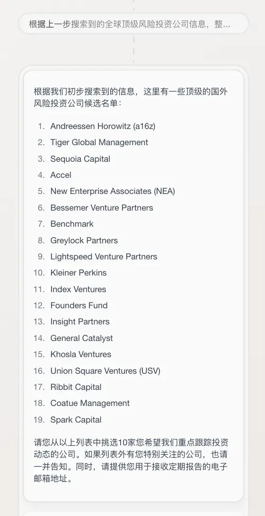Click Bessemer Venture Partners entry
This screenshot has width=265, height=516.
pos(102,208)
